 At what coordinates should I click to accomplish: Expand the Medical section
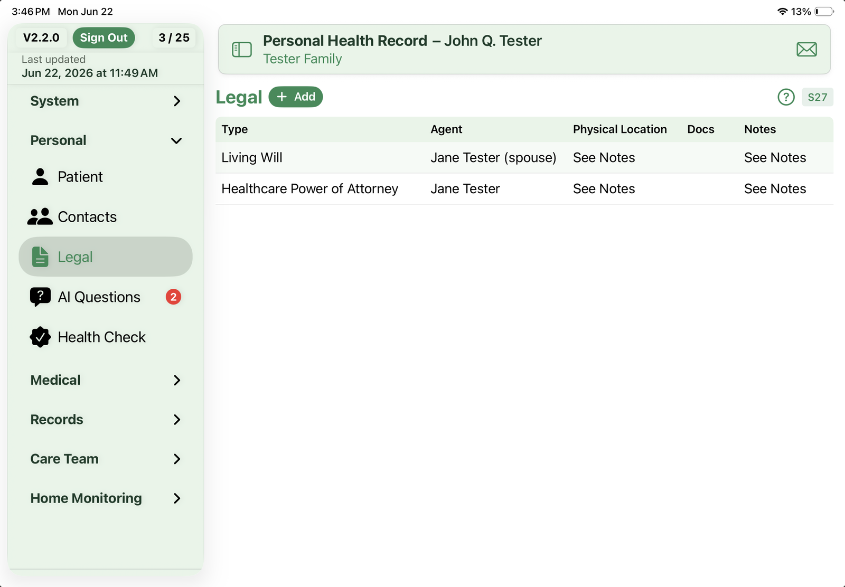click(106, 380)
